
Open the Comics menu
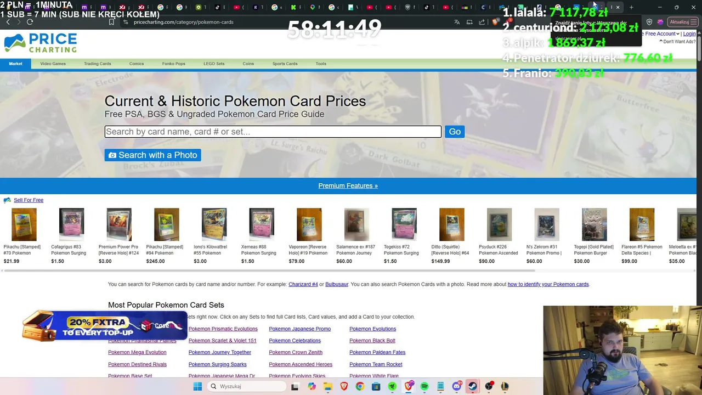tap(137, 64)
